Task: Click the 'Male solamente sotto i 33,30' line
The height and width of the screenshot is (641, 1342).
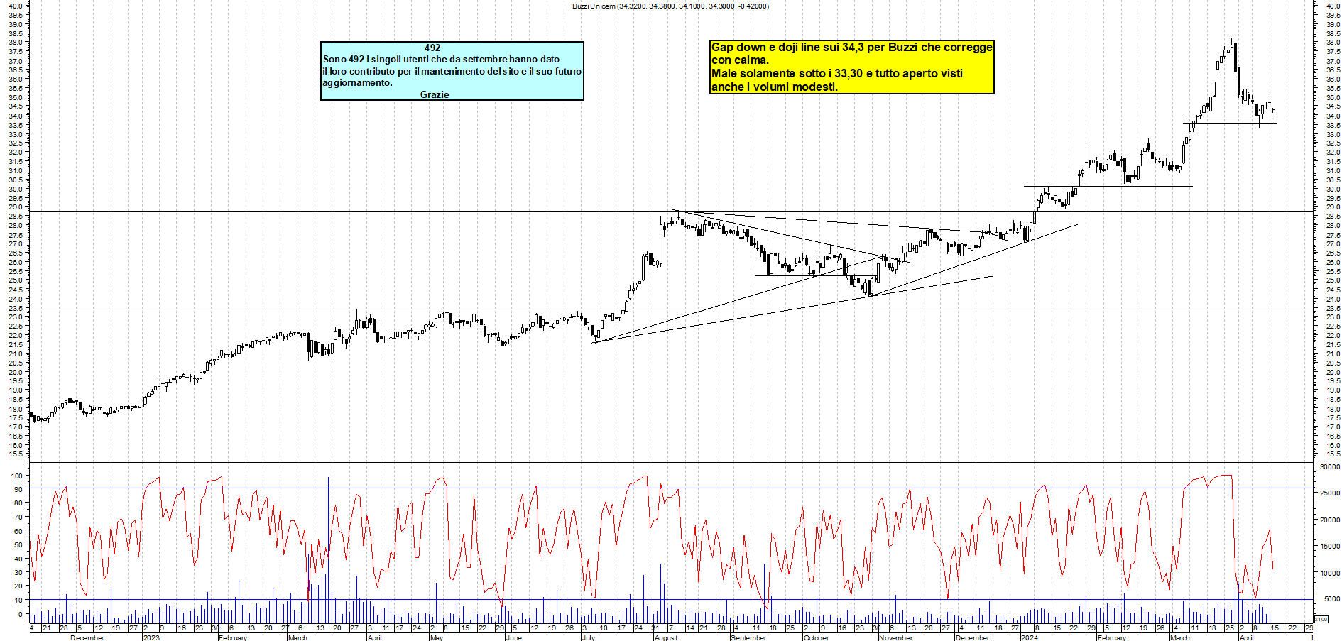Action: 837,74
